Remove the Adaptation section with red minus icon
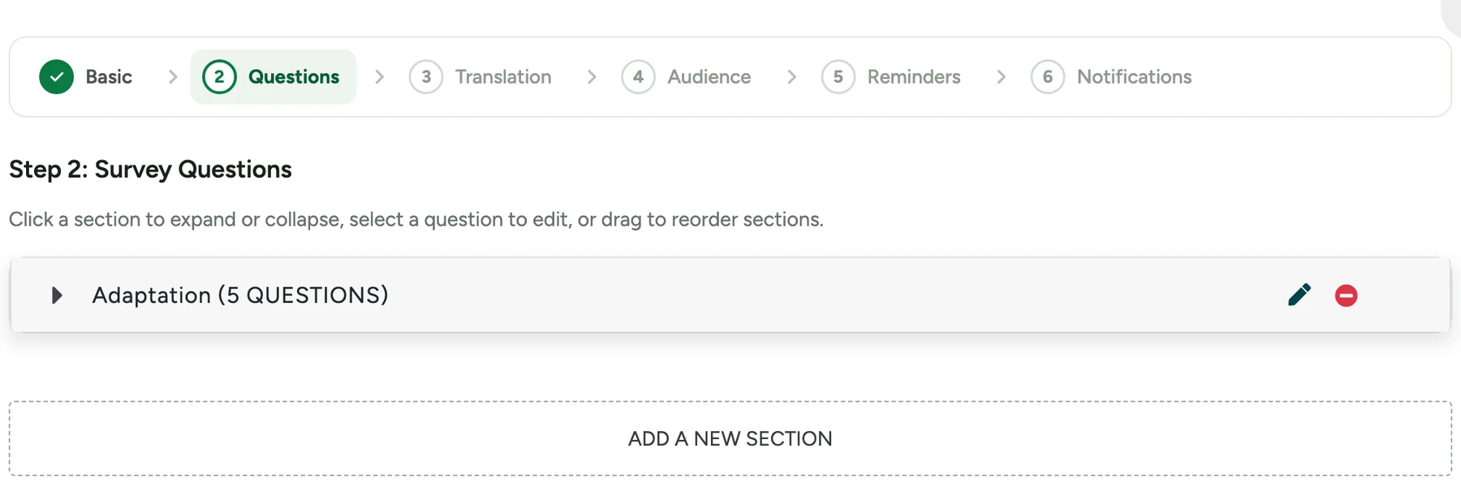This screenshot has width=1461, height=500. pos(1346,295)
